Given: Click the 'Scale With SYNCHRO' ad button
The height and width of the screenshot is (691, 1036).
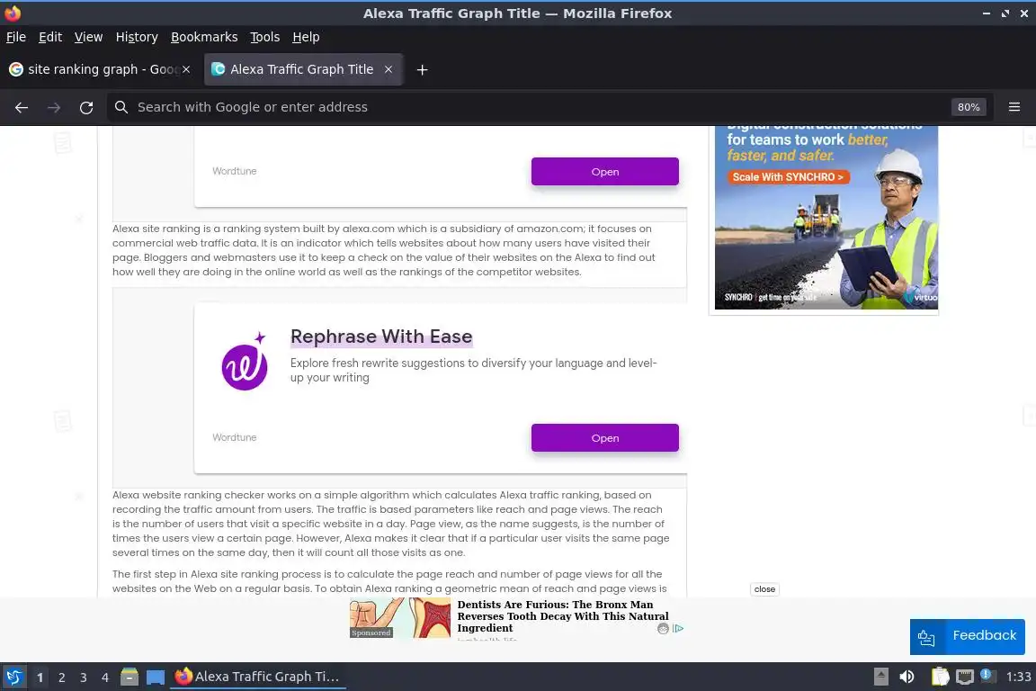Looking at the screenshot, I should 788,177.
